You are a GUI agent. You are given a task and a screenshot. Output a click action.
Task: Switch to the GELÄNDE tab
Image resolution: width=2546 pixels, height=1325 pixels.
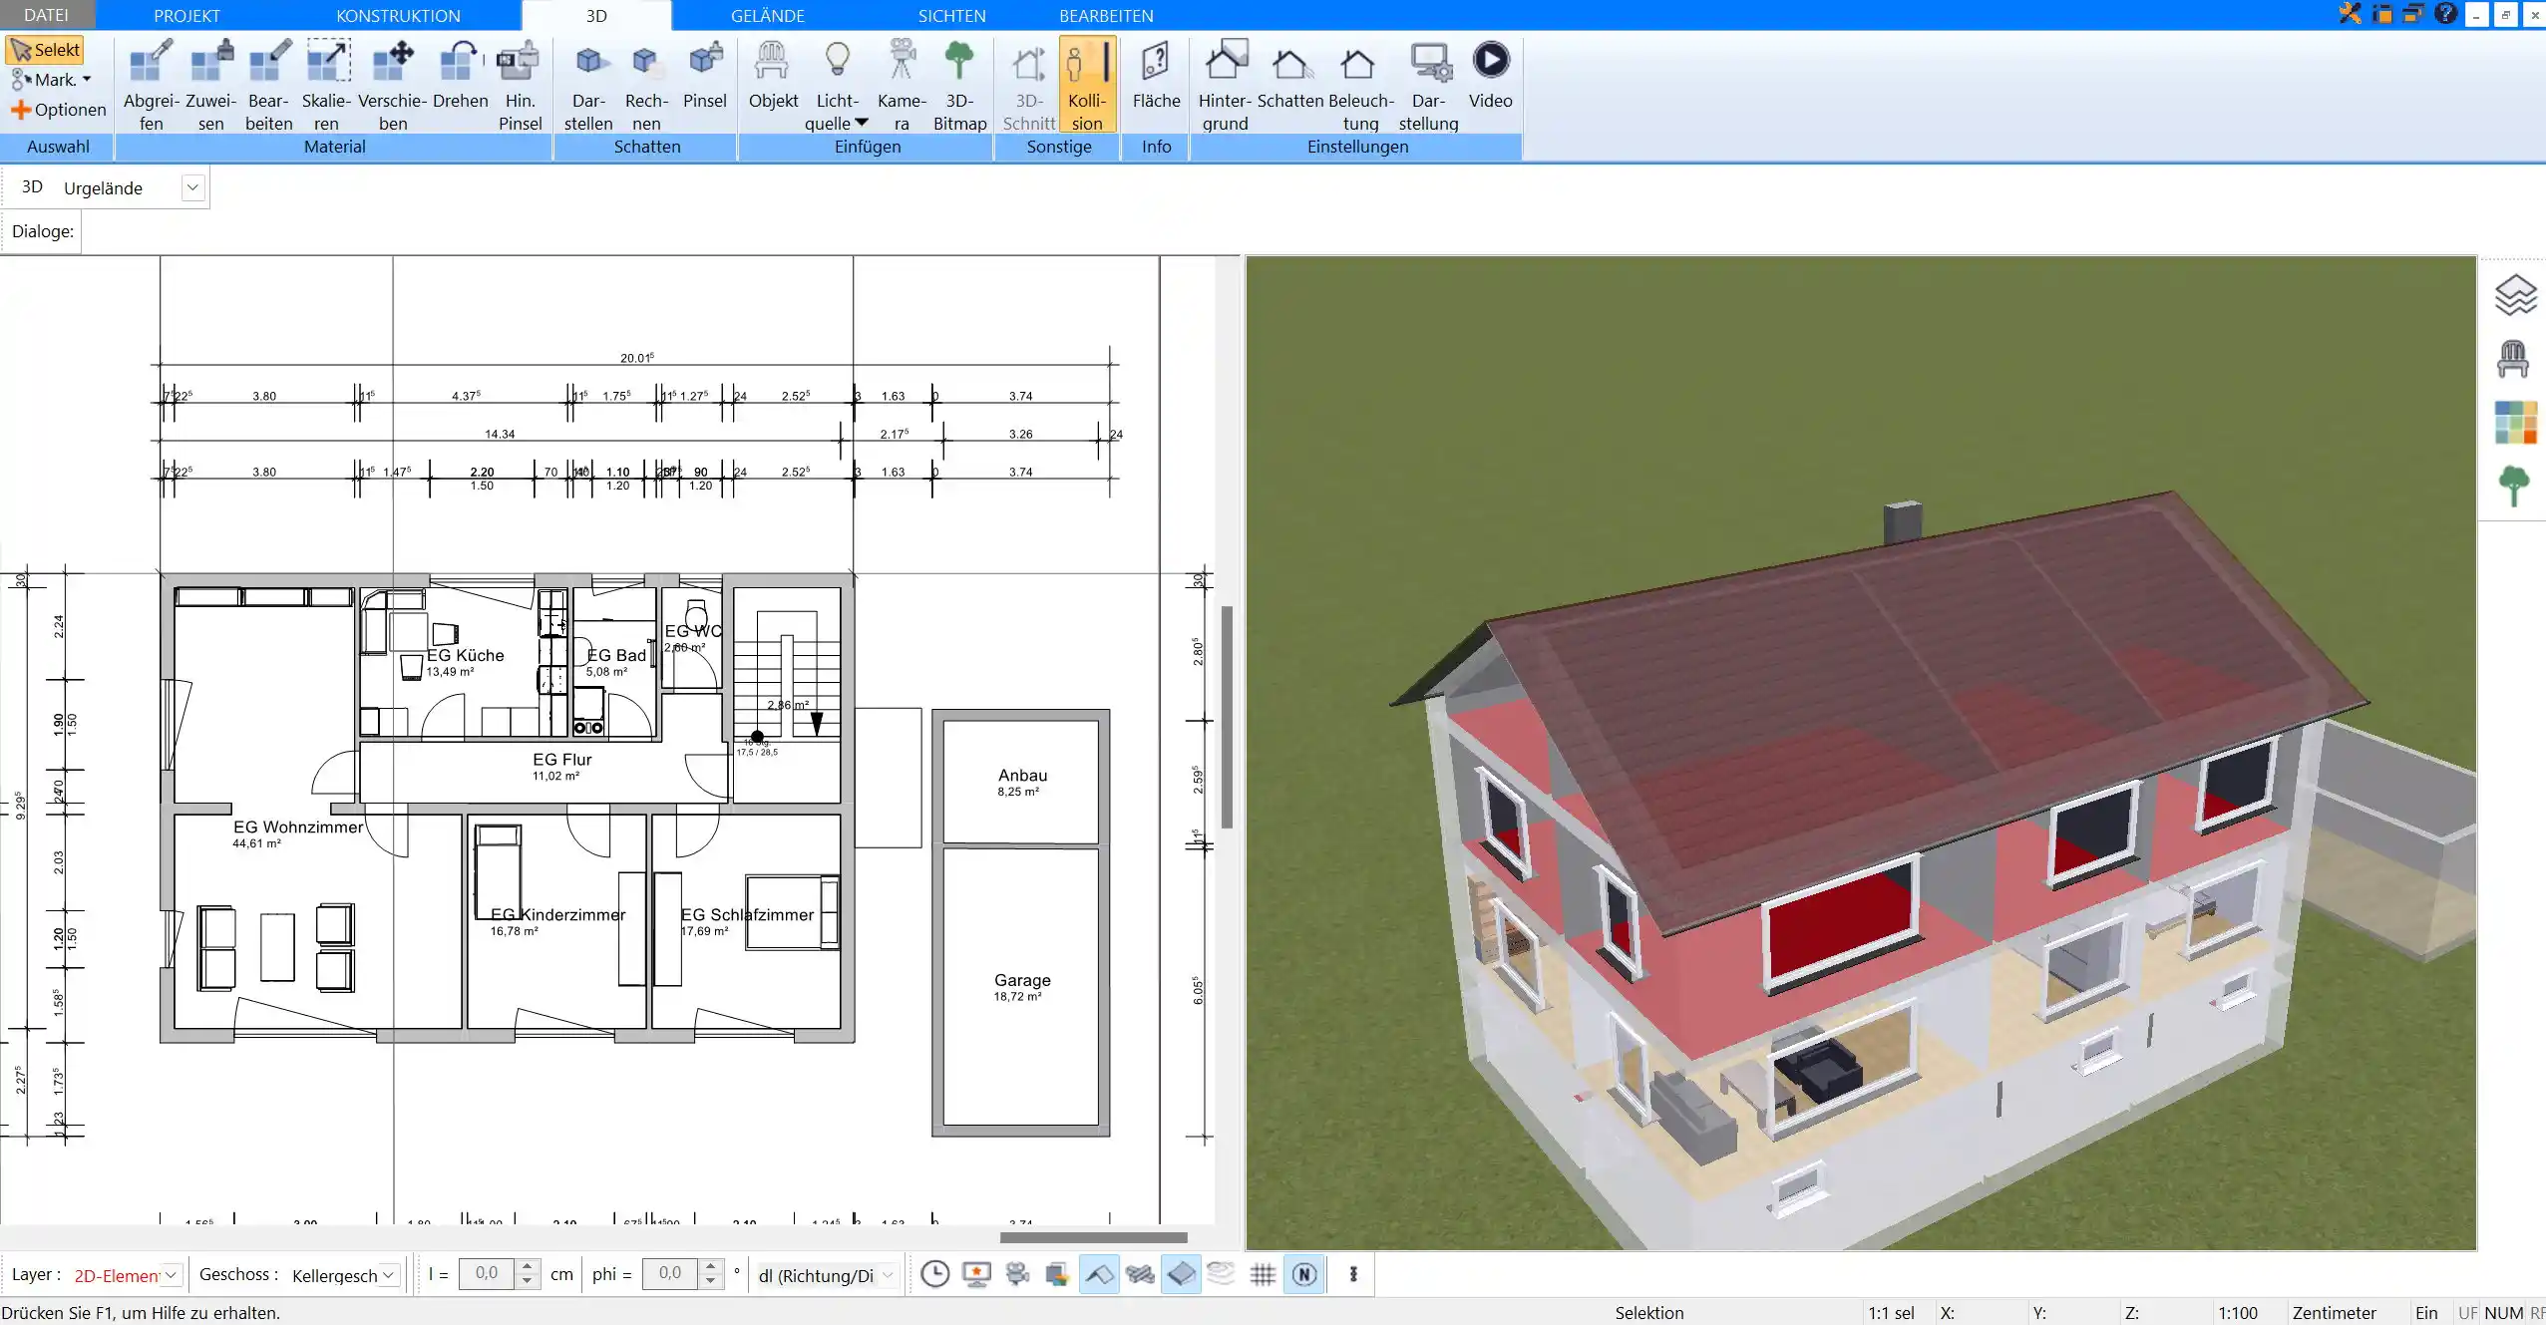(767, 15)
